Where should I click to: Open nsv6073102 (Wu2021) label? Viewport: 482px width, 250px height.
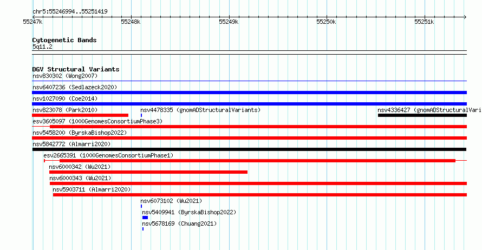point(171,201)
